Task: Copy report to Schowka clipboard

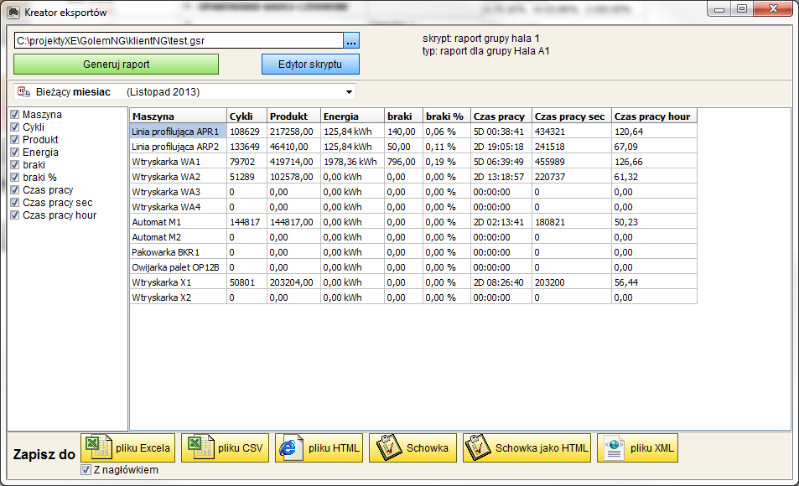Action: (412, 447)
